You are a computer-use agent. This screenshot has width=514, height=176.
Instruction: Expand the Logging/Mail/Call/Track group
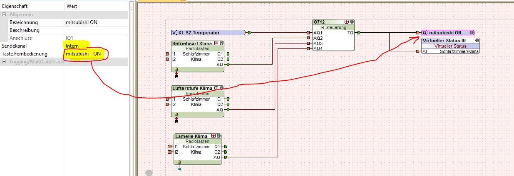click(4, 62)
